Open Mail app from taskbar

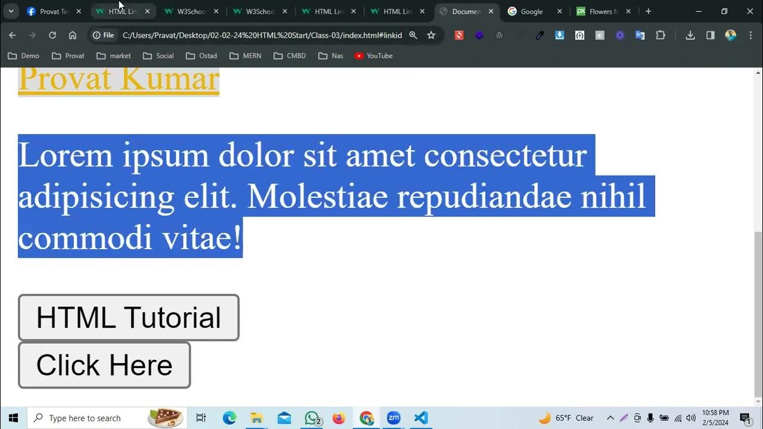[x=284, y=418]
